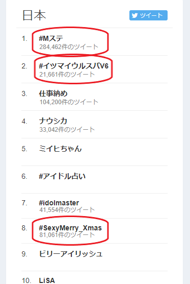This screenshot has width=190, height=284.
Task: Open the LiSA trend entry
Action: point(47,280)
